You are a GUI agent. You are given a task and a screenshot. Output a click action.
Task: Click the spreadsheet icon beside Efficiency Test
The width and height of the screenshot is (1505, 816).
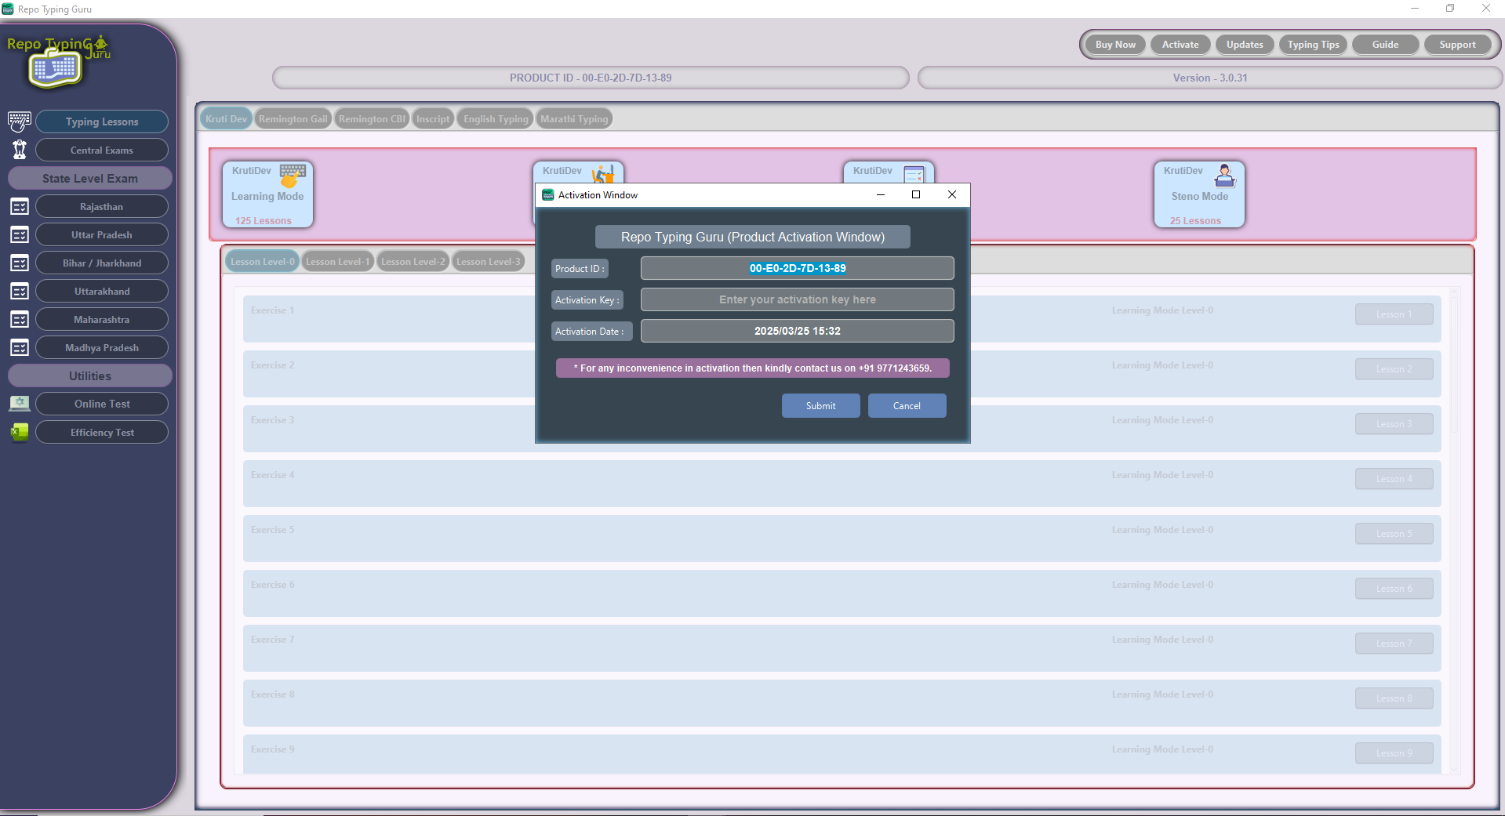pyautogui.click(x=20, y=432)
